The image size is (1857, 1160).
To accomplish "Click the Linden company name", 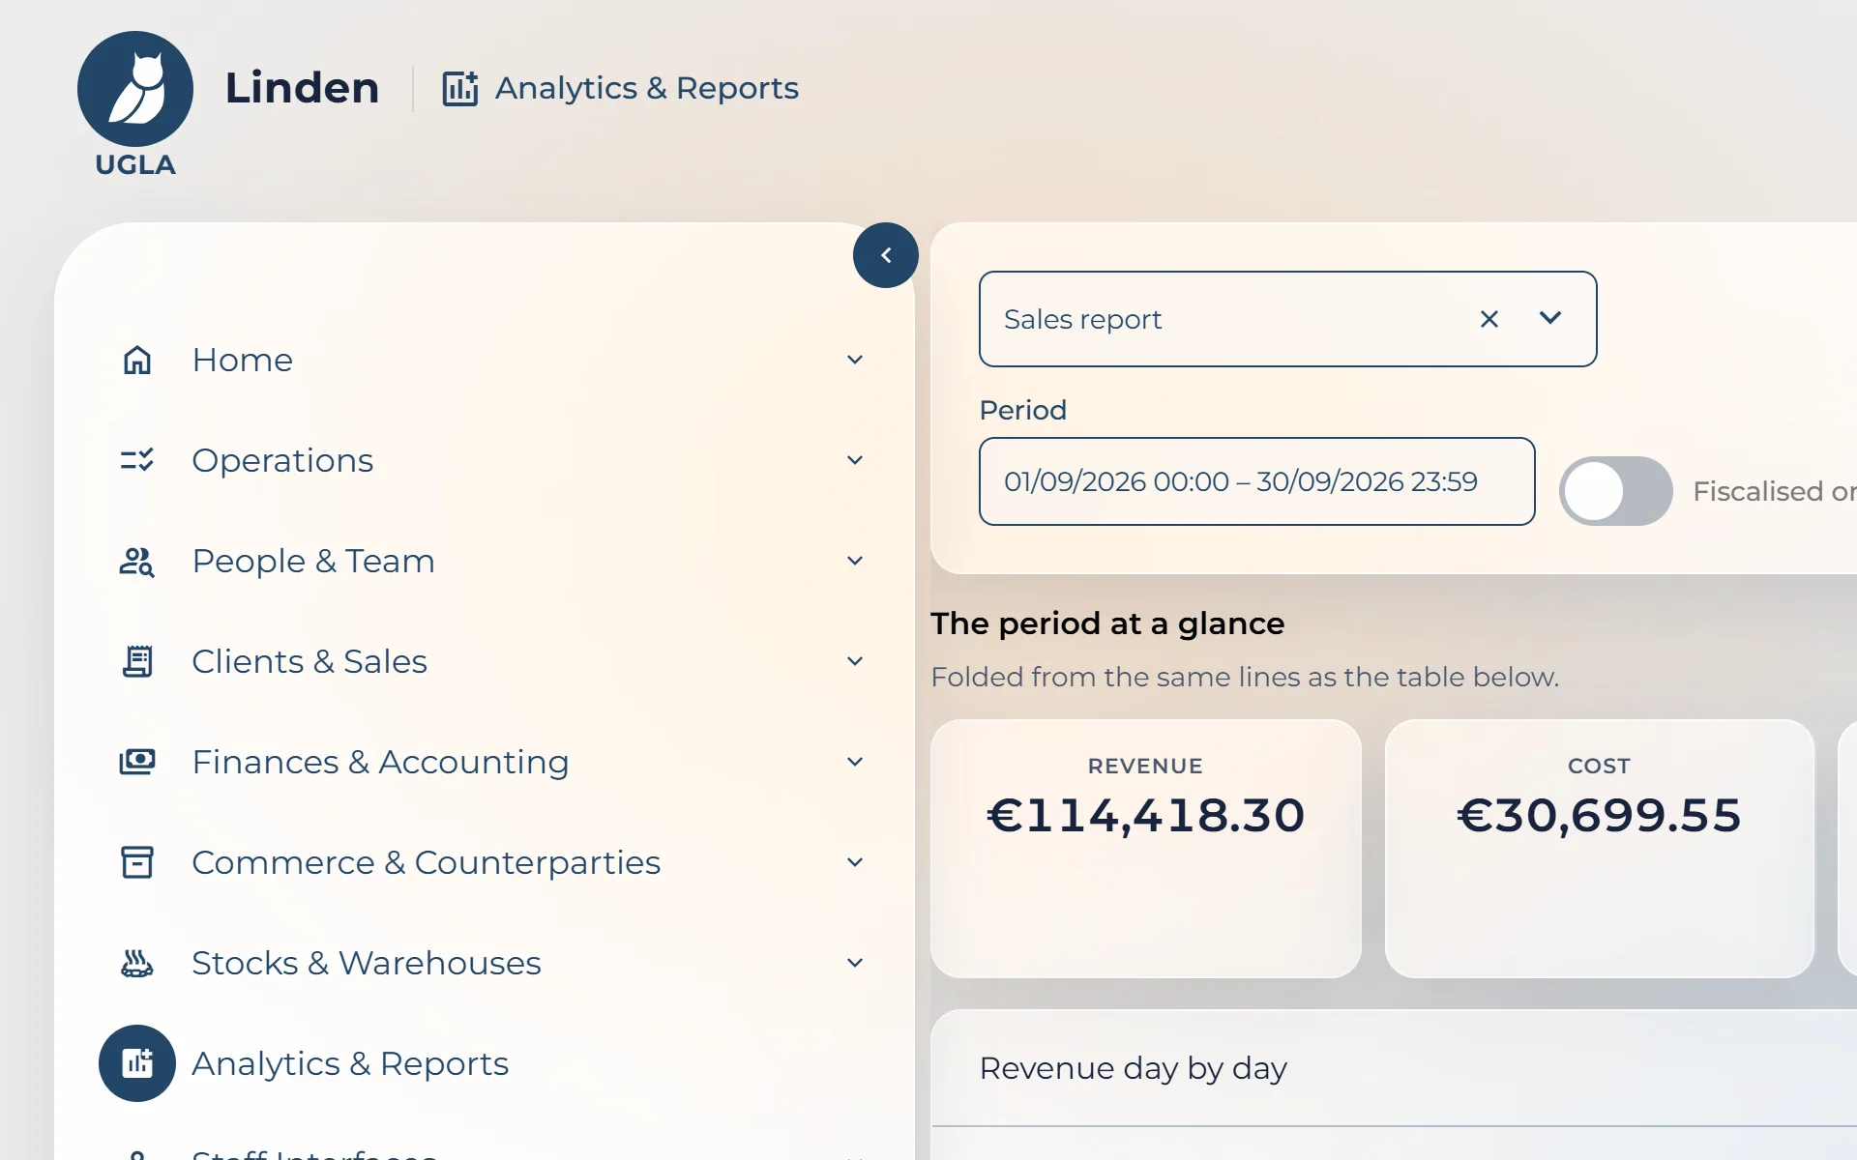I will pos(302,88).
